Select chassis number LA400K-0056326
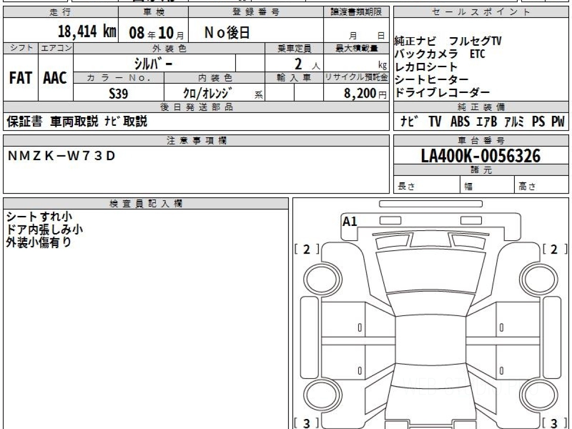Image resolution: width=572 pixels, height=429 pixels. pyautogui.click(x=481, y=156)
